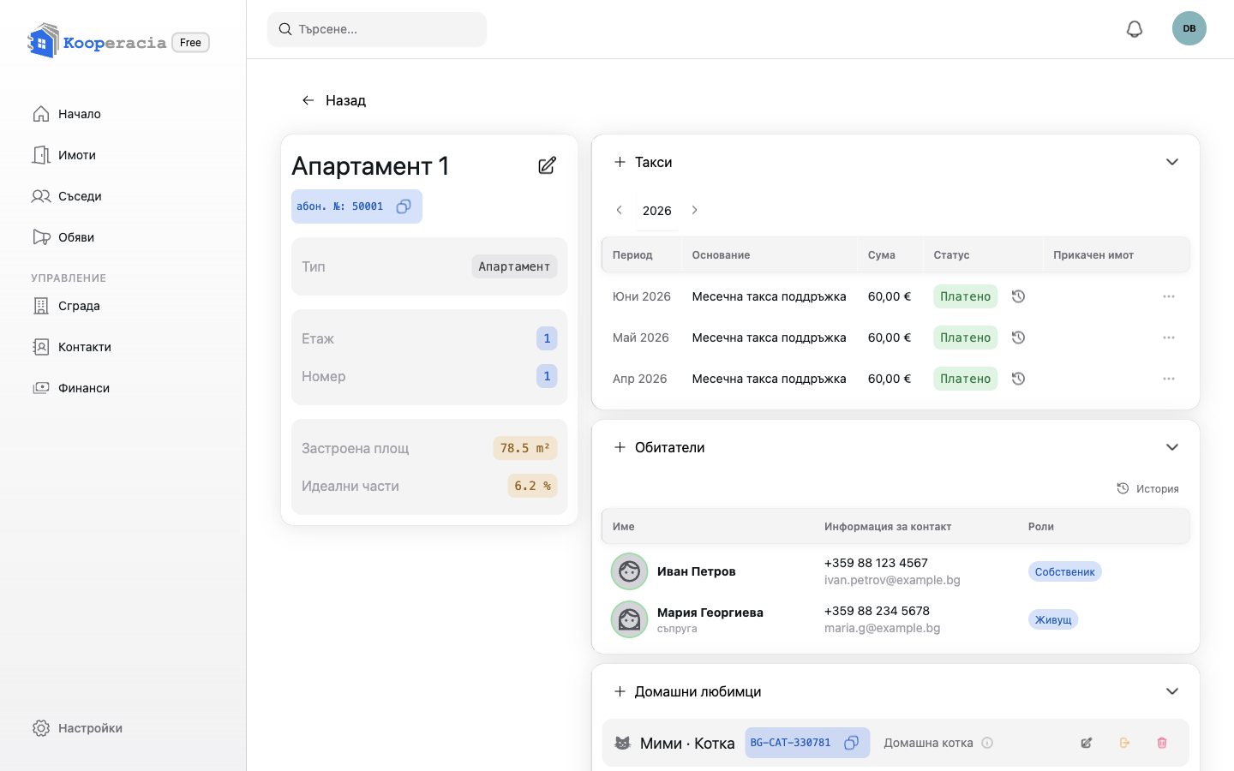Click the Платено status for Юни 2026

(966, 296)
